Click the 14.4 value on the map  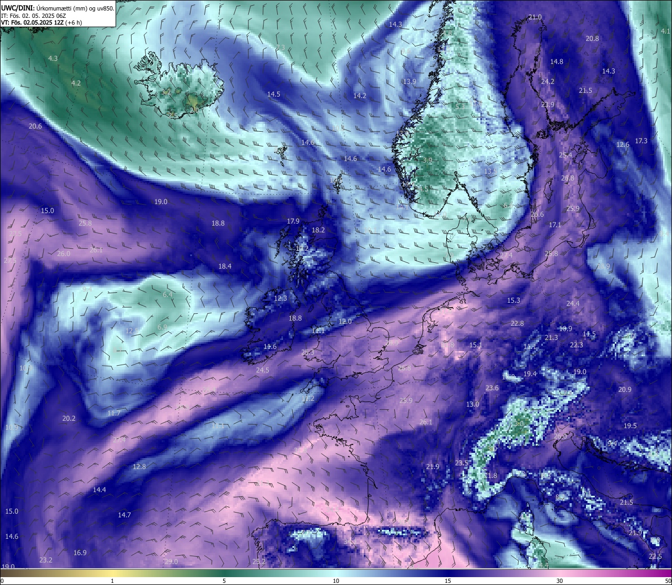click(99, 490)
